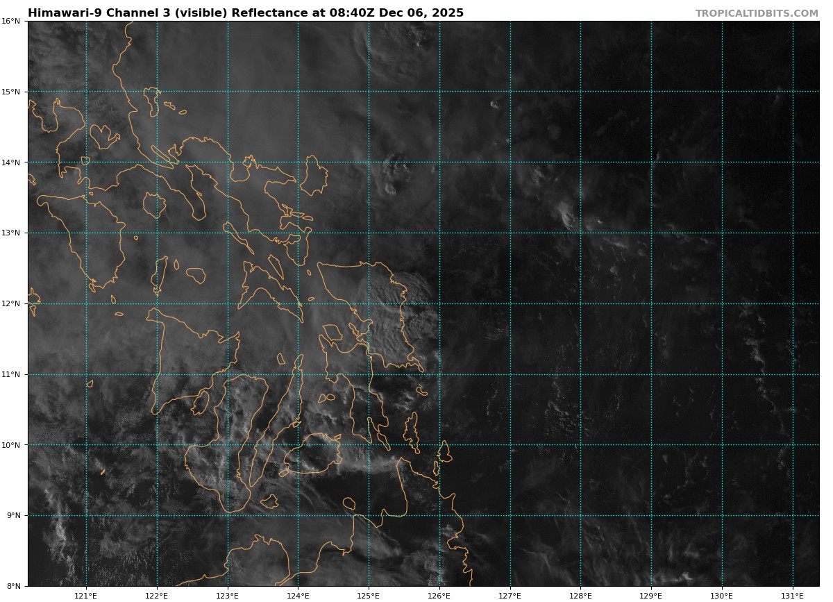This screenshot has width=833, height=602.
Task: Click the TROPICALTIDBITS.COM watermark
Action: click(757, 13)
